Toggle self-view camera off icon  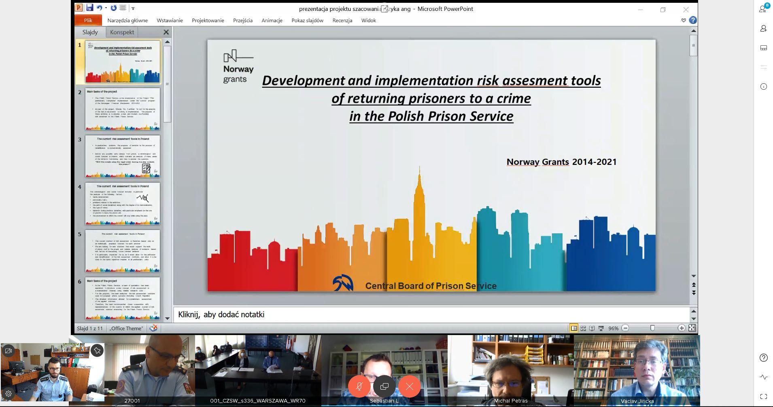(8, 351)
